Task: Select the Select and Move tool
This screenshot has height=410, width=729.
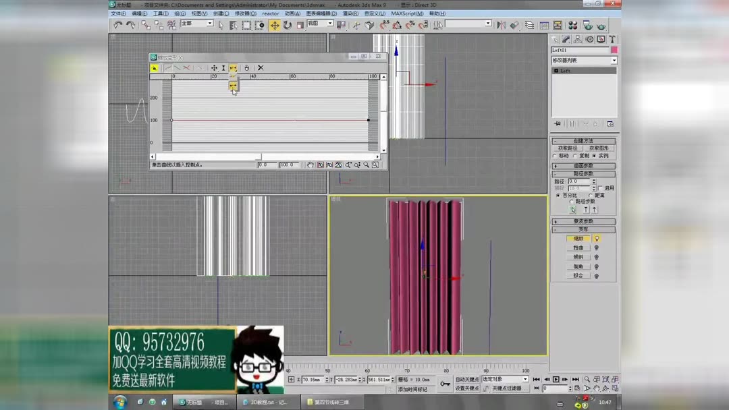Action: click(x=275, y=26)
